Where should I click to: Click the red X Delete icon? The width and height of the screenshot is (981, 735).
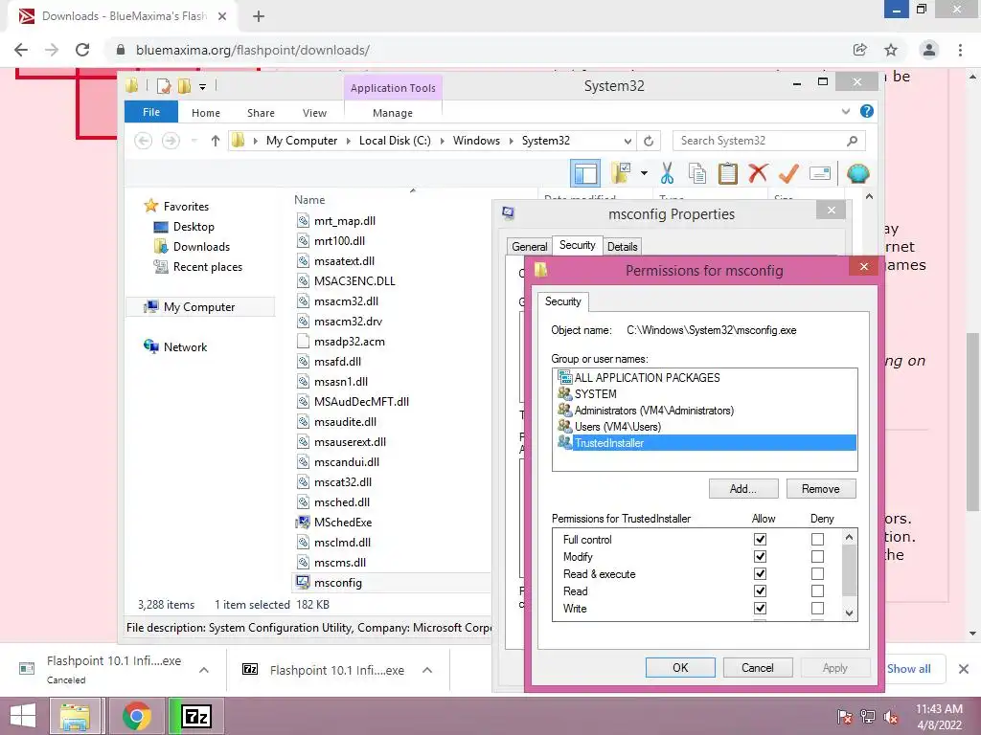pyautogui.click(x=758, y=173)
